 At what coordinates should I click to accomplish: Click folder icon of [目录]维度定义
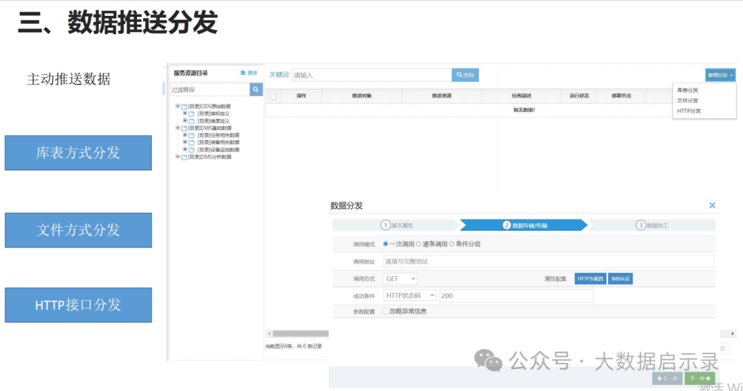pos(191,121)
